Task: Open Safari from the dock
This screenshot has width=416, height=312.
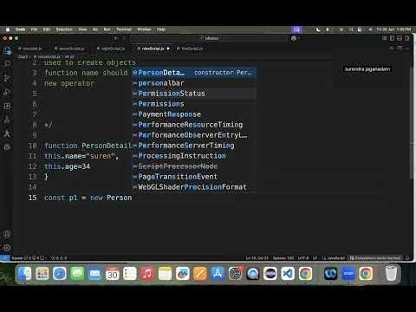Action: pos(60,273)
